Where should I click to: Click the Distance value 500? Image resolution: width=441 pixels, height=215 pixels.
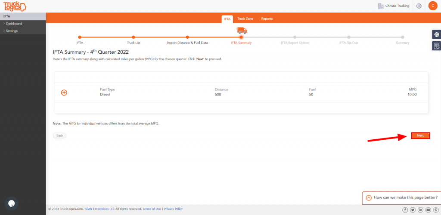[218, 95]
